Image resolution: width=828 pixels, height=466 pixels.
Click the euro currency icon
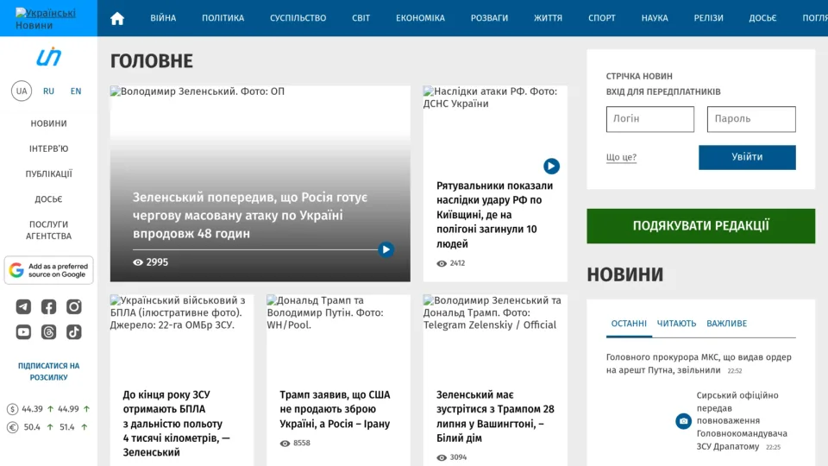point(12,427)
